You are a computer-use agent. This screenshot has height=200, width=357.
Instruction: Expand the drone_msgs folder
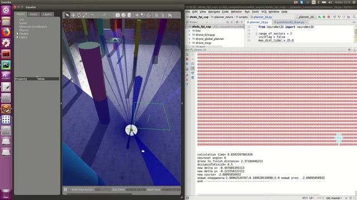point(190,43)
